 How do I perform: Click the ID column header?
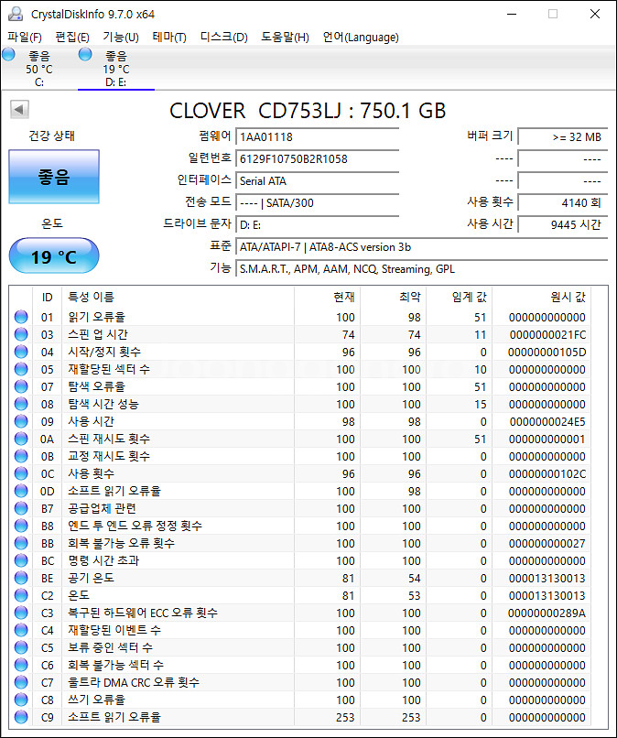click(x=47, y=297)
